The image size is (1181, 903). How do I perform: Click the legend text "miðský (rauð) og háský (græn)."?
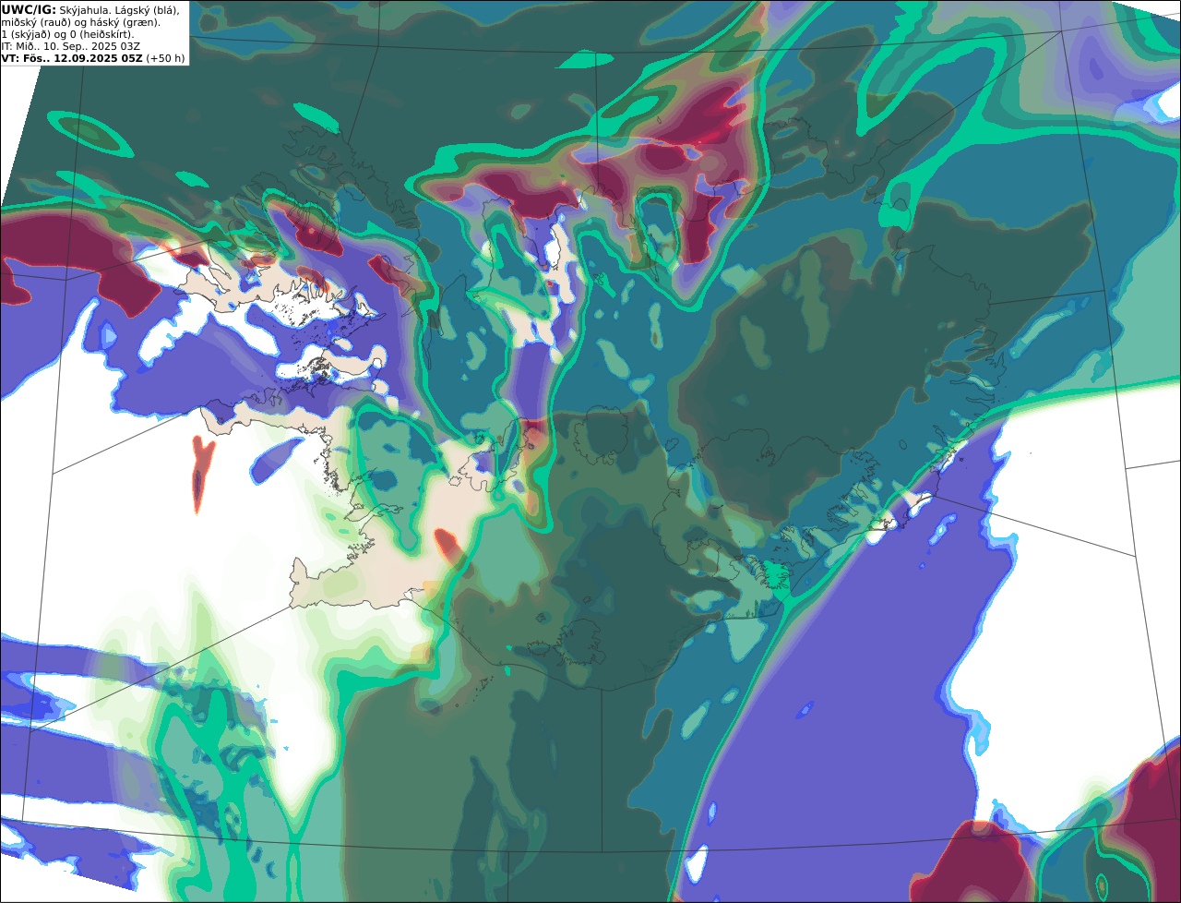80,22
